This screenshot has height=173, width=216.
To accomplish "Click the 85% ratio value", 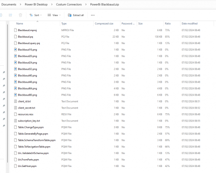I will tap(167, 37).
